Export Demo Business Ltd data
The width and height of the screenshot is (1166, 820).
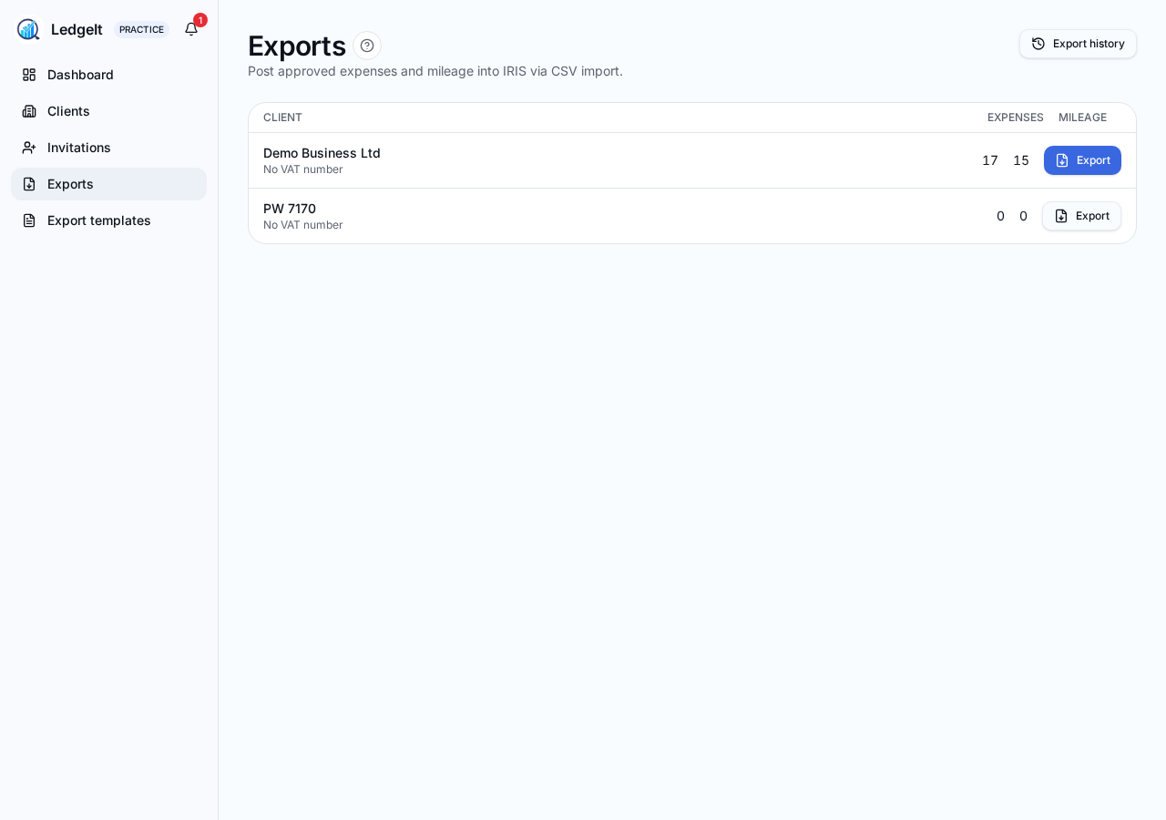click(x=1082, y=160)
